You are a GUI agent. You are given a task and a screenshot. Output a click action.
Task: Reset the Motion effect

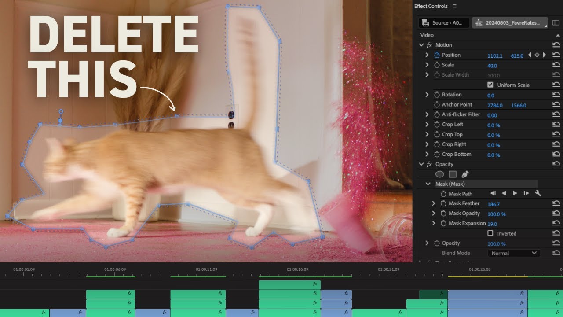tap(556, 45)
